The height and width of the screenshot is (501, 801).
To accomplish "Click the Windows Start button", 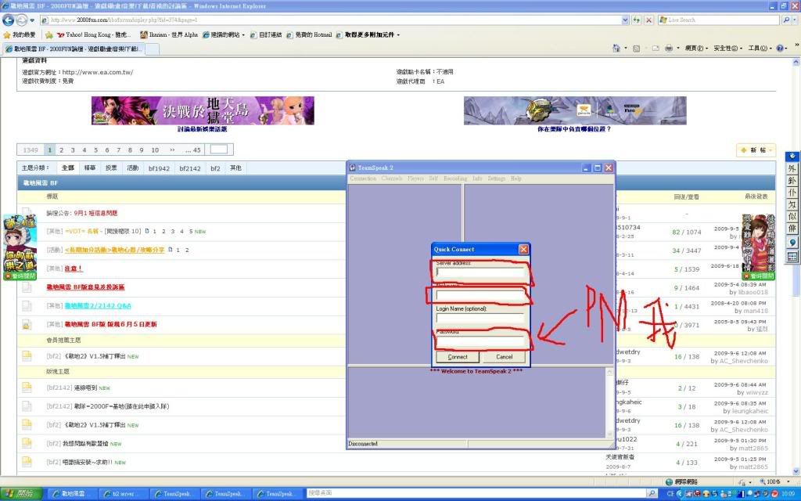I will click(x=23, y=494).
